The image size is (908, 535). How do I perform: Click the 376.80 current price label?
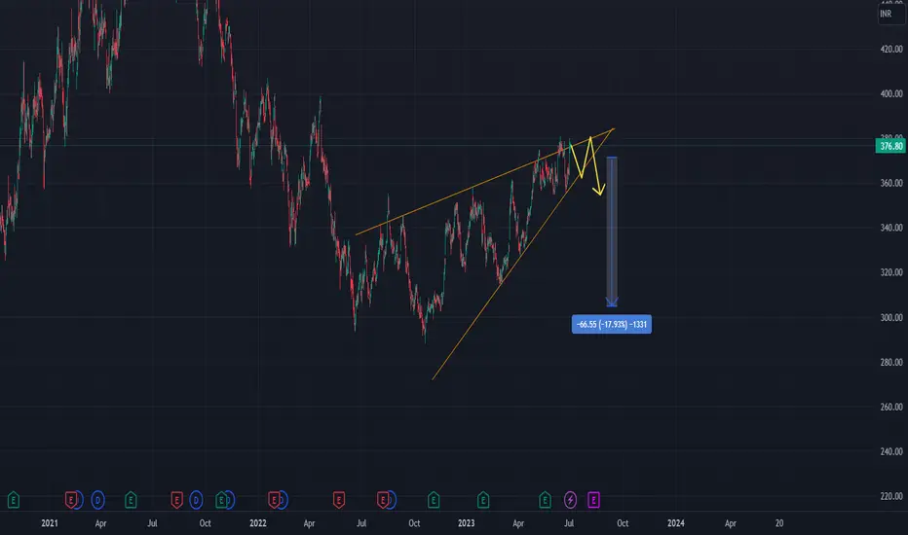tap(890, 146)
